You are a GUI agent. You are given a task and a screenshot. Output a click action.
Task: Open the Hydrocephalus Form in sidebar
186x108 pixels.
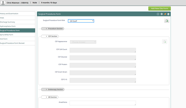[17, 26]
